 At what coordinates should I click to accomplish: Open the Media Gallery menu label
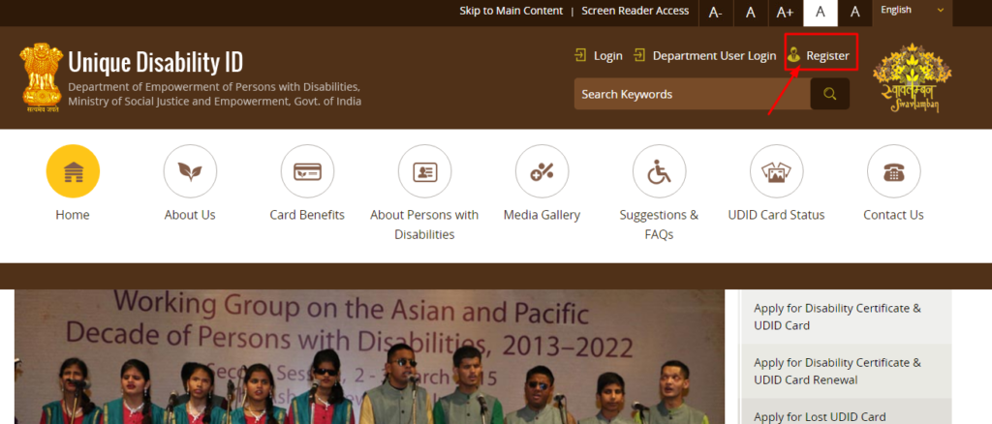click(542, 215)
